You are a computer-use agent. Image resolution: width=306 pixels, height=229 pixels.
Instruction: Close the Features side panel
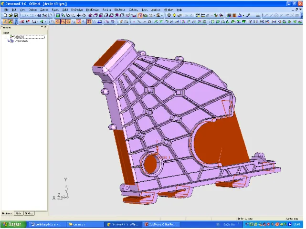pos(45,27)
